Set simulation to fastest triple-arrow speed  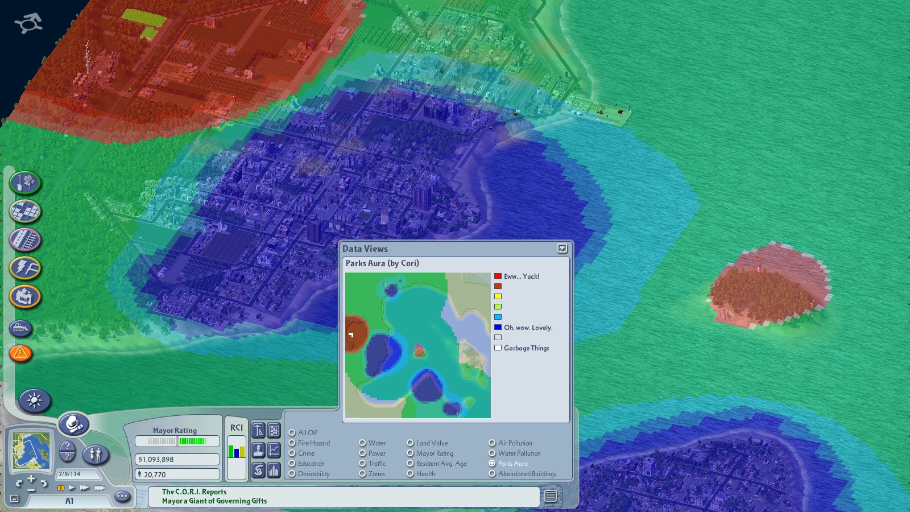(100, 488)
